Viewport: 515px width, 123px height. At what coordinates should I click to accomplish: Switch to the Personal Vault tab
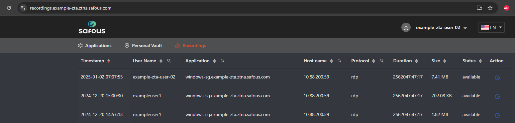143,46
